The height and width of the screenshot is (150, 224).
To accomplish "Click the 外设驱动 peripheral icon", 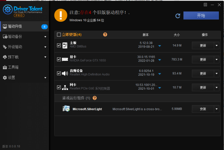I will click(x=5, y=47).
